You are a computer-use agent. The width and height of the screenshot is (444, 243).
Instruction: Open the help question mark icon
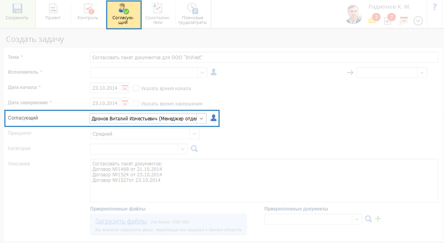tap(435, 7)
